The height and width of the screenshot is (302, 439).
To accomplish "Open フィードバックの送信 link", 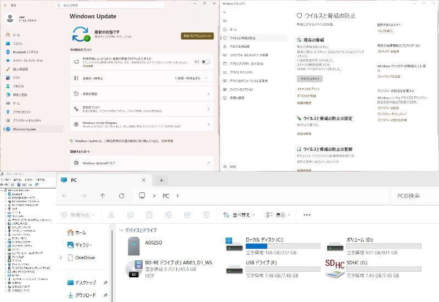I will coord(389,76).
